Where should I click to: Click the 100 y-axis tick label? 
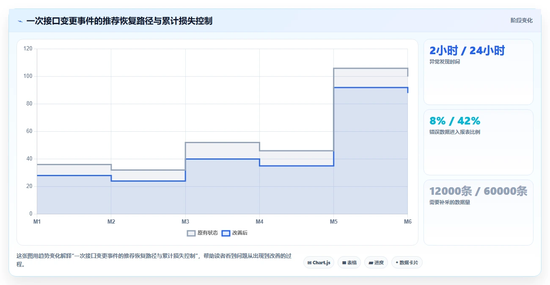pos(28,76)
